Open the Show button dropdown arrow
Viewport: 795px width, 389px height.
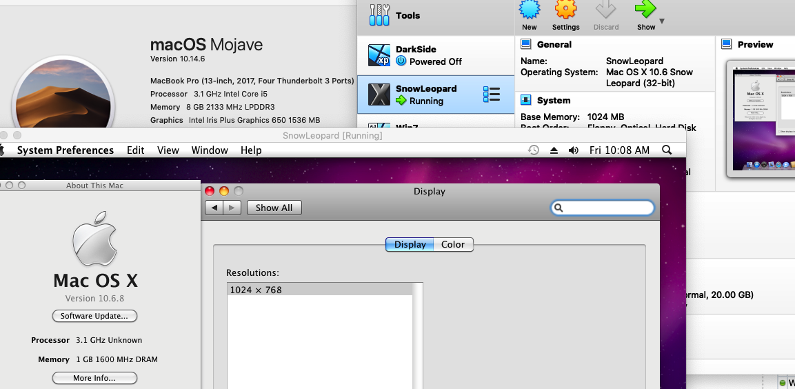[x=662, y=21]
